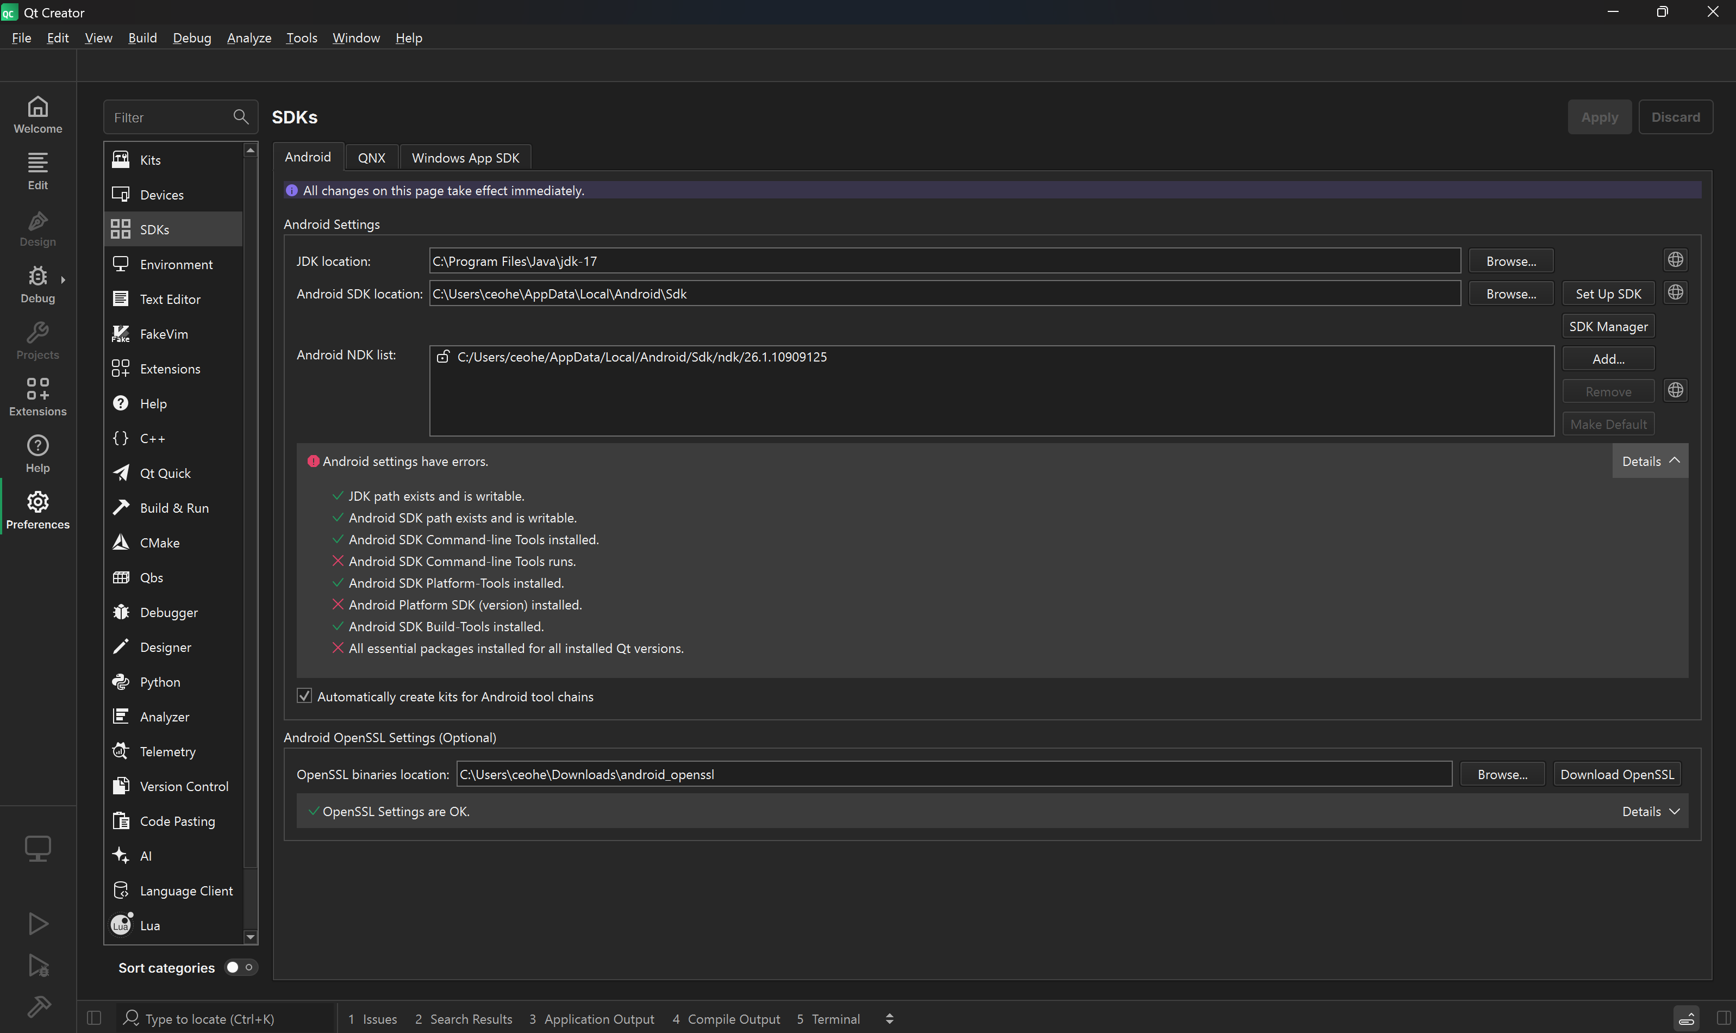
Task: Switch to Edit mode
Action: click(x=38, y=171)
